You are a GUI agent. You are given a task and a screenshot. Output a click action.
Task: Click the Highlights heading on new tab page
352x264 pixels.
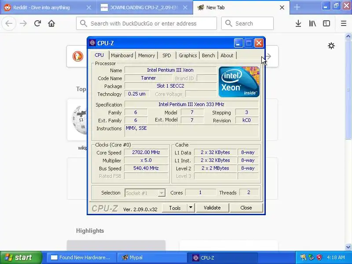(90, 231)
